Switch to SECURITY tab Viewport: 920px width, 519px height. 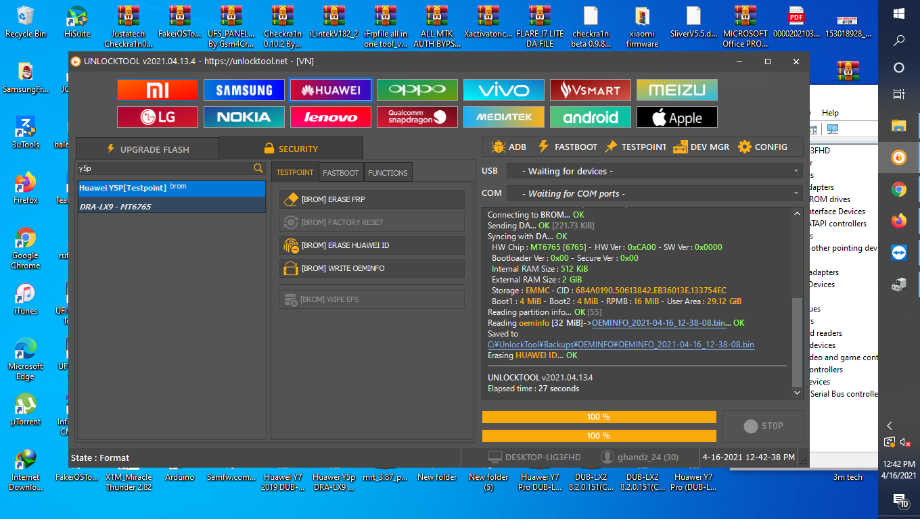coord(291,148)
